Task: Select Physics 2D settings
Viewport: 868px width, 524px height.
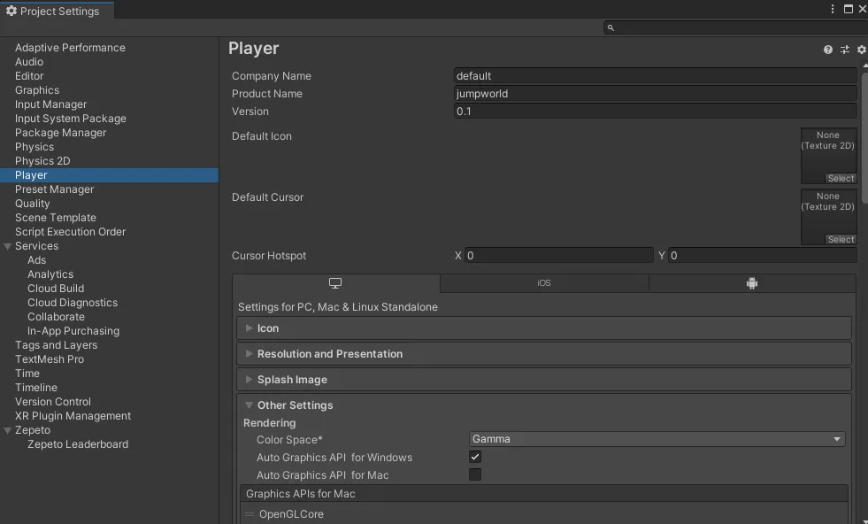Action: click(x=42, y=161)
